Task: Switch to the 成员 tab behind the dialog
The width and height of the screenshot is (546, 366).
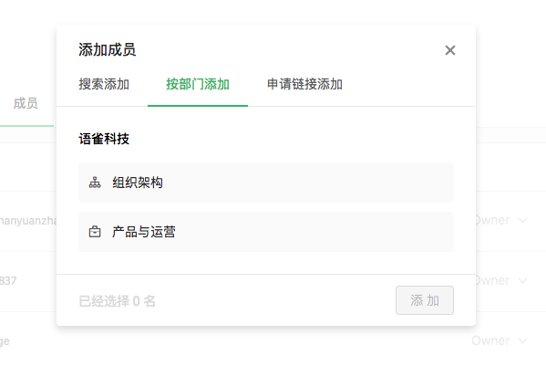Action: [x=26, y=103]
